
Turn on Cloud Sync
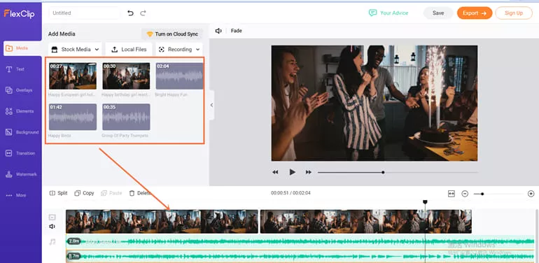tap(172, 34)
